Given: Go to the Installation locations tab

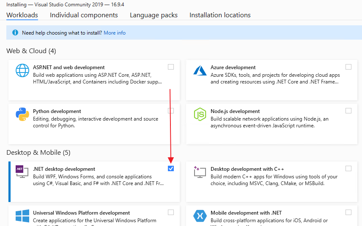Looking at the screenshot, I should (220, 15).
